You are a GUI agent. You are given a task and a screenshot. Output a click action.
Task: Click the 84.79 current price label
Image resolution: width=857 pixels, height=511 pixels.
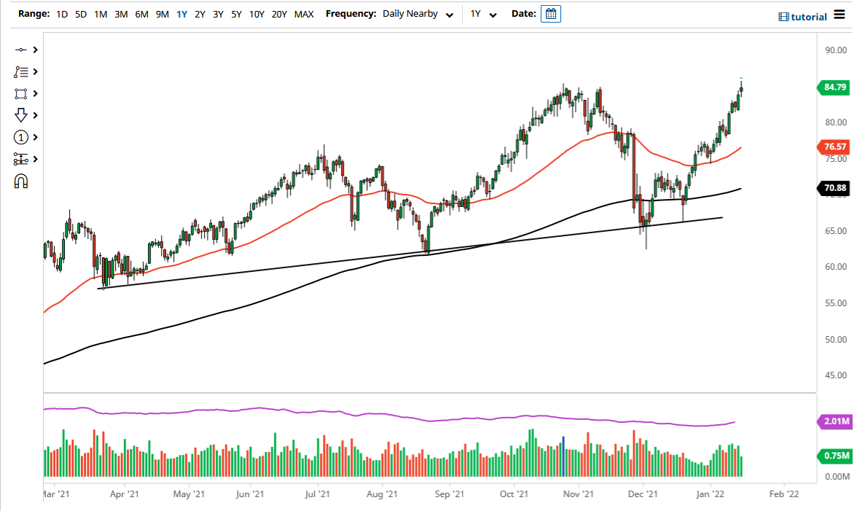point(834,87)
